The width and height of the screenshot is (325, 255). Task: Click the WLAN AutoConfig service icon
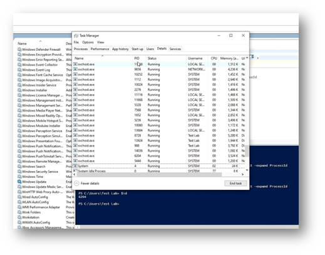pyautogui.click(x=19, y=202)
